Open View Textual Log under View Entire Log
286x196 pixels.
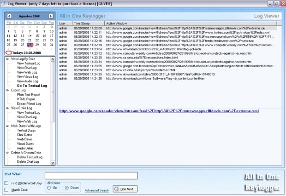(x=29, y=112)
